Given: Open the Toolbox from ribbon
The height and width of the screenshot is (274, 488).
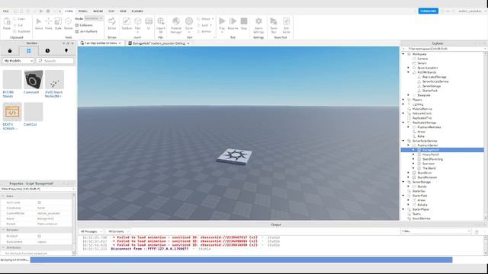Looking at the screenshot, I should pos(127,24).
